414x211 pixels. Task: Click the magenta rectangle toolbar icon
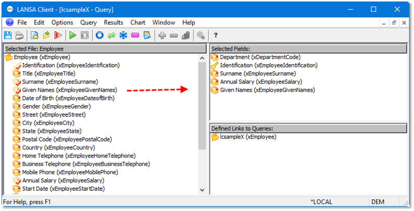(135, 35)
